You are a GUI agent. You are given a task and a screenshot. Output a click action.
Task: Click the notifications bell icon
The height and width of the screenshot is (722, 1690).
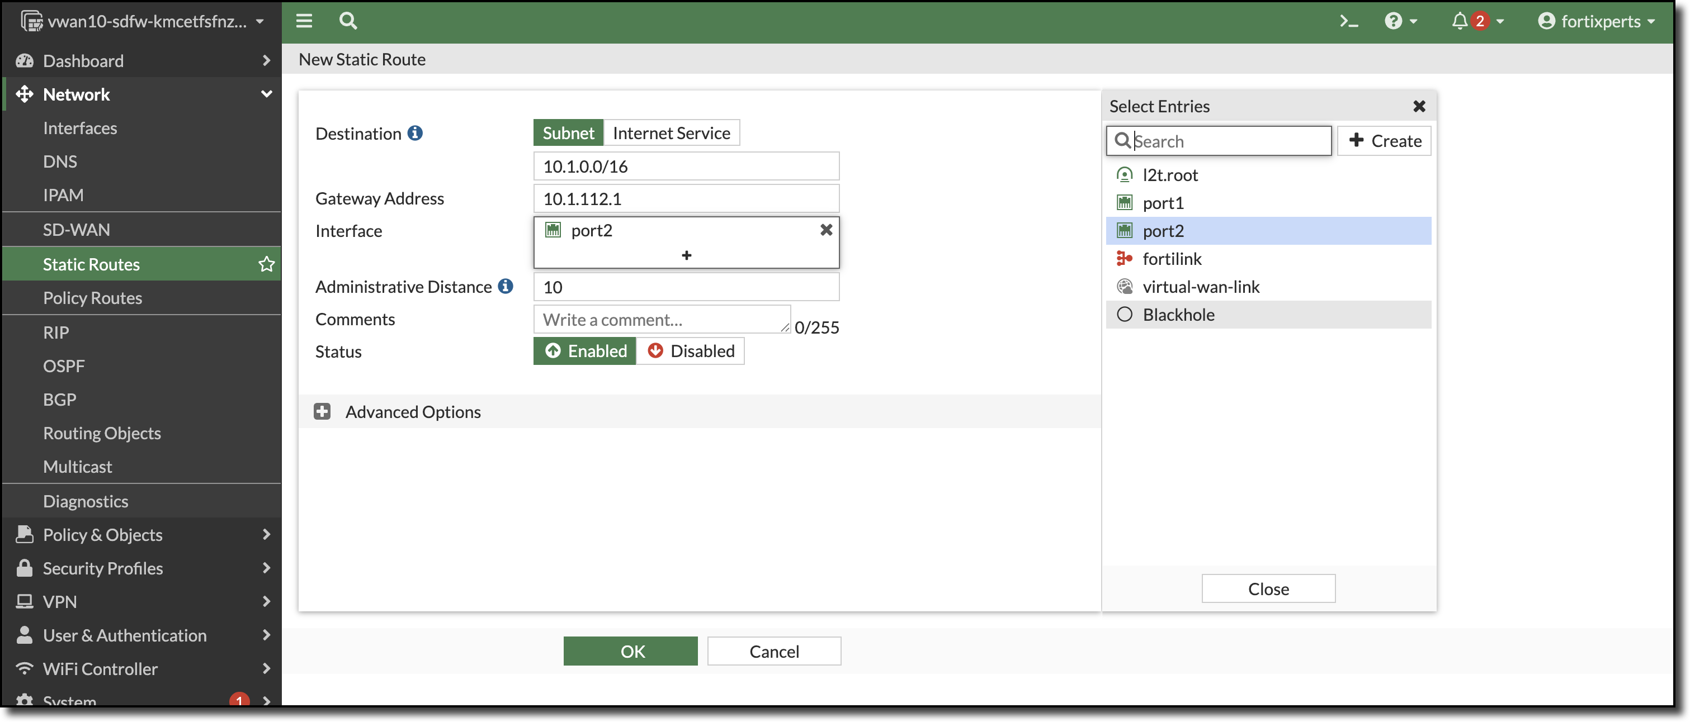[x=1459, y=21]
